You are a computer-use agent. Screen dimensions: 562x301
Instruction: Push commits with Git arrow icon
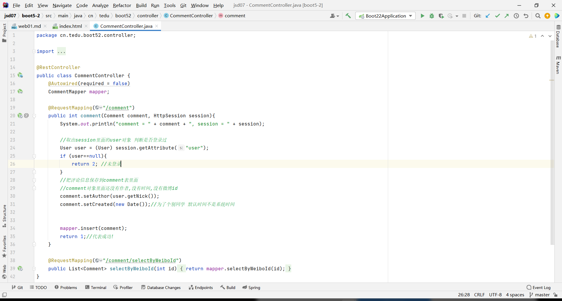tap(507, 16)
